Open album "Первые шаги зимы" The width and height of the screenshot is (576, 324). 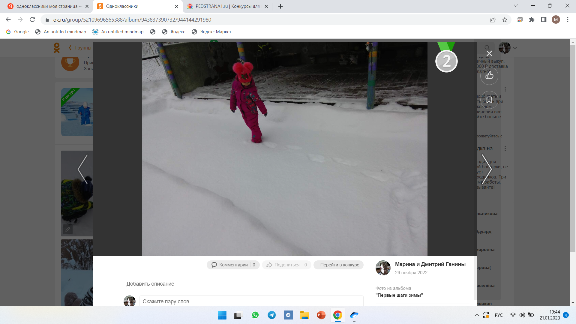(x=399, y=295)
